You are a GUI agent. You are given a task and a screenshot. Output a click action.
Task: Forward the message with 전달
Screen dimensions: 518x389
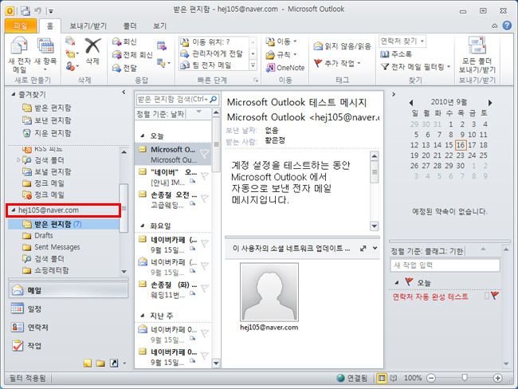point(124,68)
